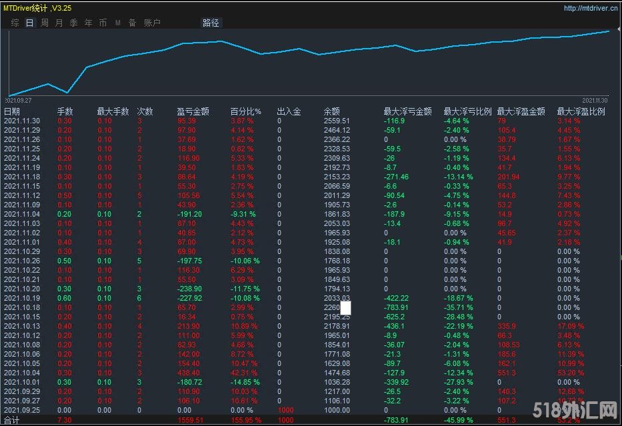Open the 周 weekly statistics tab
This screenshot has width=622, height=426.
click(44, 23)
